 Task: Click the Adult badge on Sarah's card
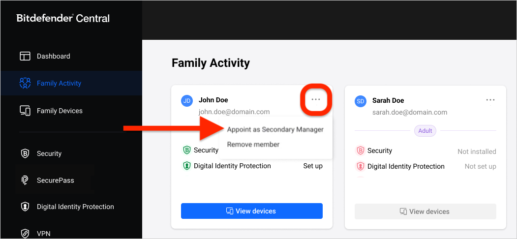[x=426, y=131]
